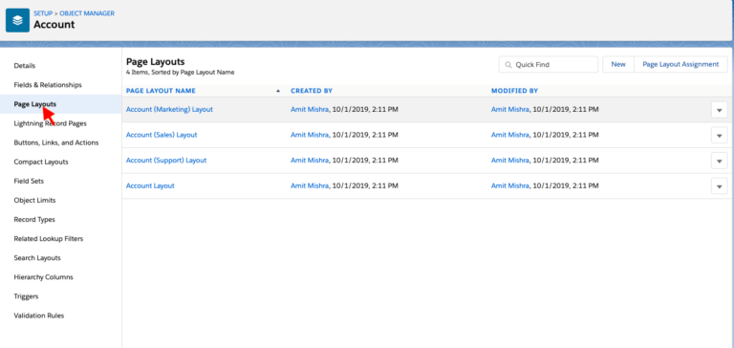Open Buttons, Links, and Actions
Screen dimensions: 734x348
pos(56,142)
